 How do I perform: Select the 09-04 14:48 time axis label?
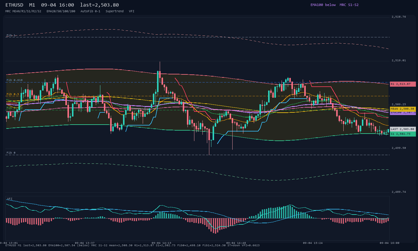click(236, 243)
